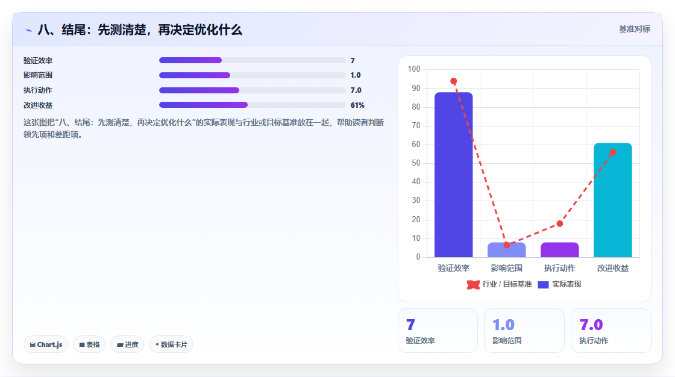This screenshot has width=675, height=377.
Task: Click the 改进收益 x-axis label
Action: coord(612,268)
